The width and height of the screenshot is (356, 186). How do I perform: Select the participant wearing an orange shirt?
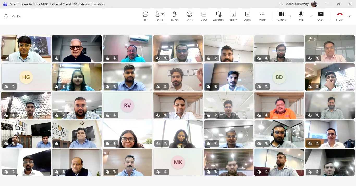click(279, 105)
